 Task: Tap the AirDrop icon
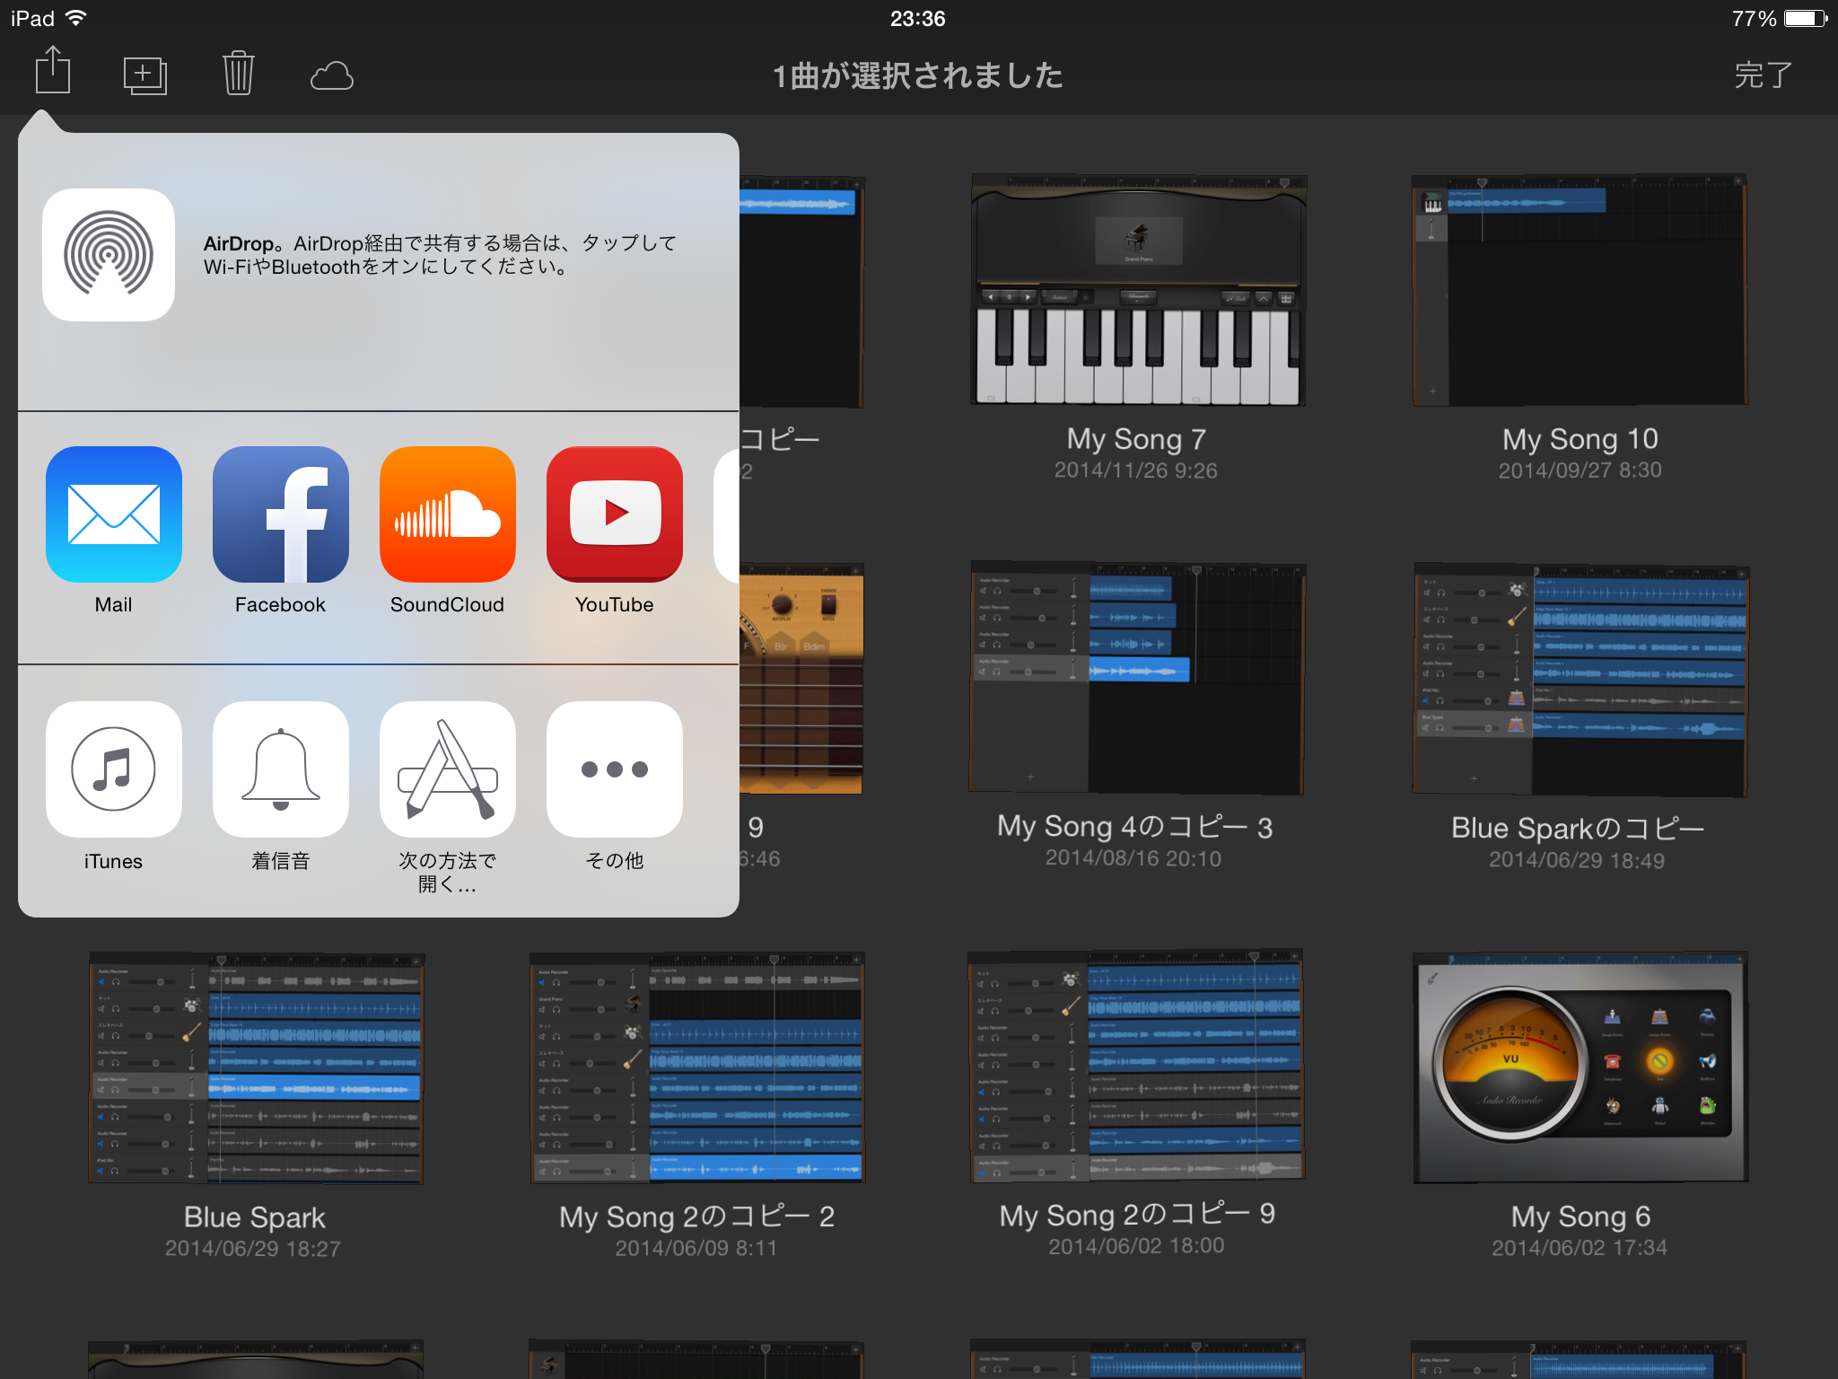pos(109,255)
